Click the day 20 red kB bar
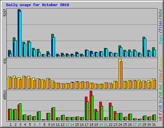Image resolution: width=164 pixels, height=128 pixels. pos(100,111)
